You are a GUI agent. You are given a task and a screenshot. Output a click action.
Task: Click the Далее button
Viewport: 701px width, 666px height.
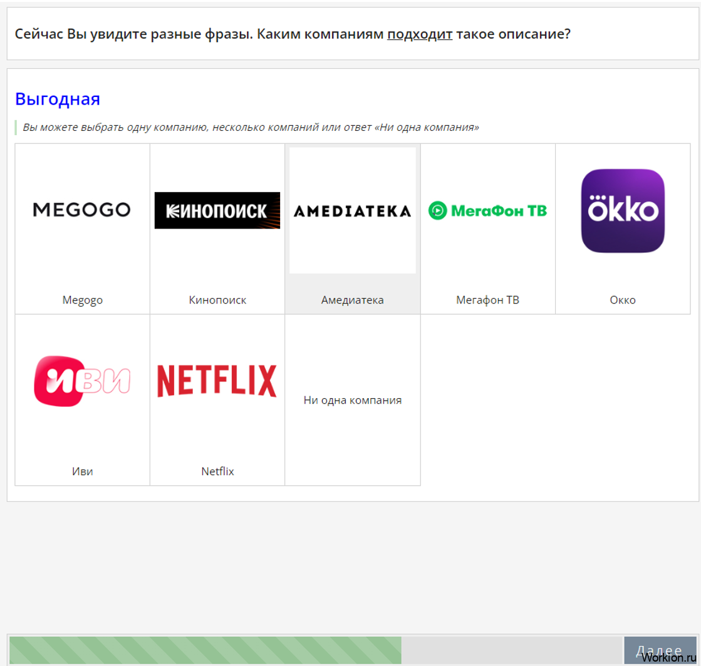(x=660, y=650)
